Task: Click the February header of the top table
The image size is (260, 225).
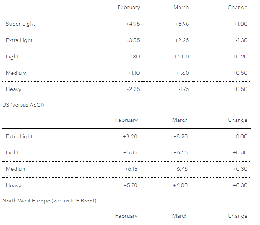Action: [x=128, y=7]
